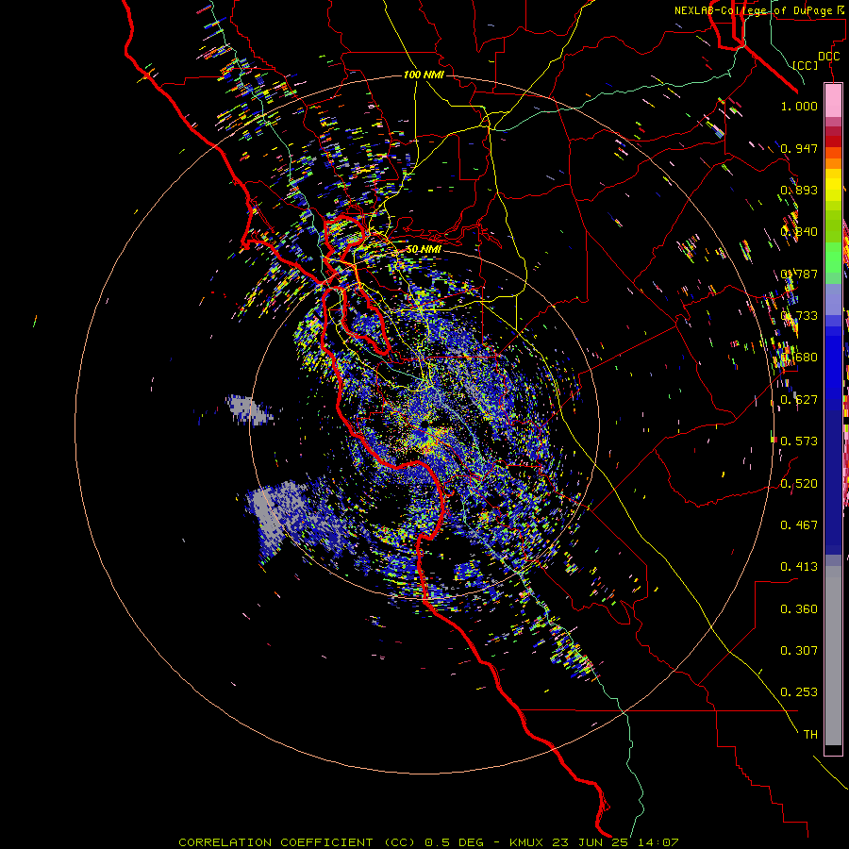Image resolution: width=849 pixels, height=849 pixels.
Task: Click the "0.840" color scale value
Action: 799,232
